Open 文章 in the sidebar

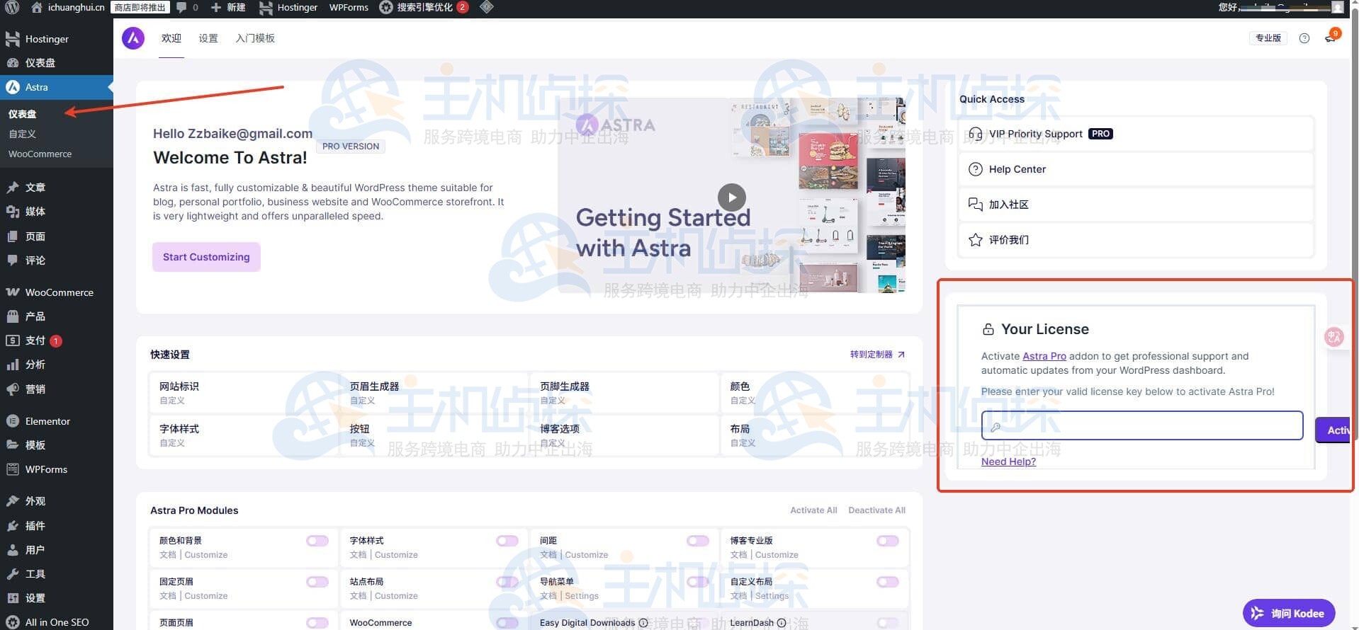tap(57, 188)
